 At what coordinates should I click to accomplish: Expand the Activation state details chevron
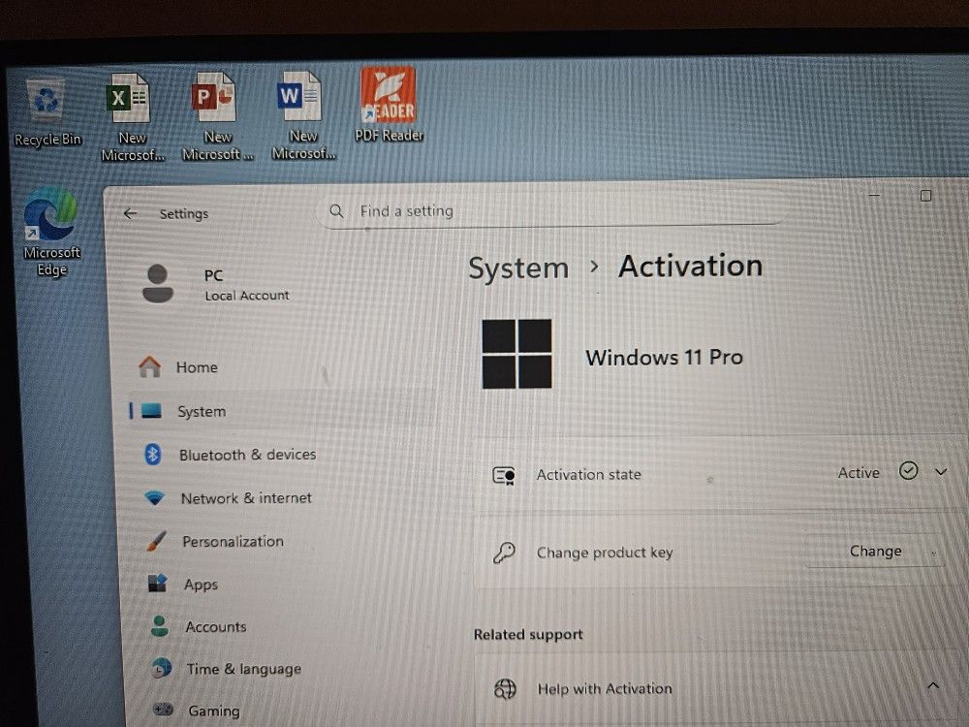coord(939,471)
